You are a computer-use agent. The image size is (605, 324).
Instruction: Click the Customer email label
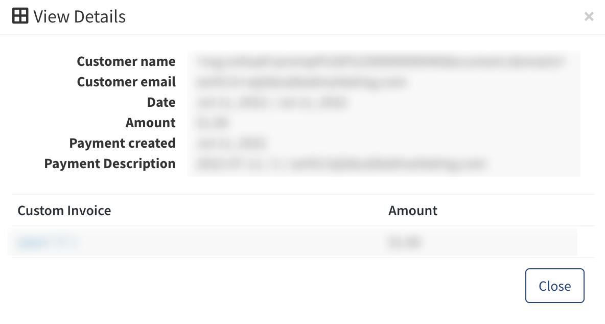(126, 82)
